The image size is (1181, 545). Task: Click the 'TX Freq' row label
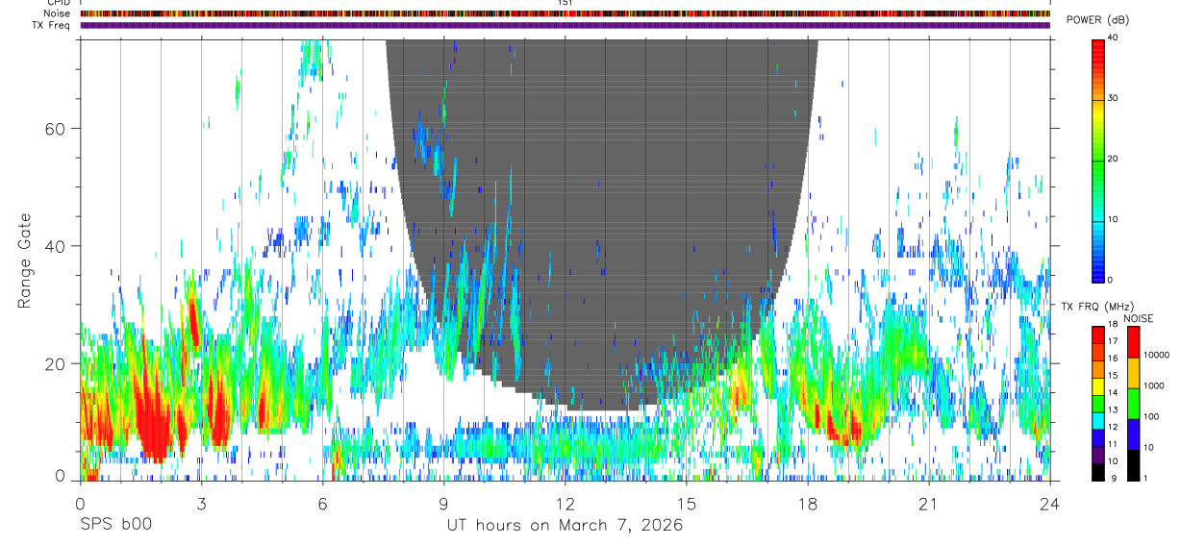[51, 25]
